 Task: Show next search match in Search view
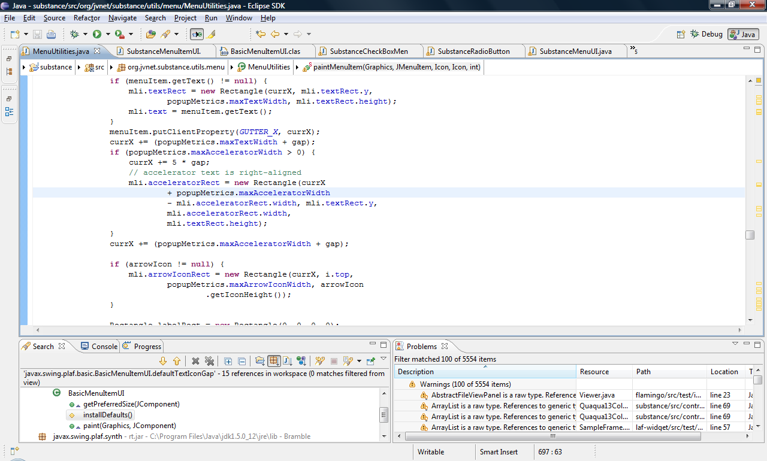[163, 361]
